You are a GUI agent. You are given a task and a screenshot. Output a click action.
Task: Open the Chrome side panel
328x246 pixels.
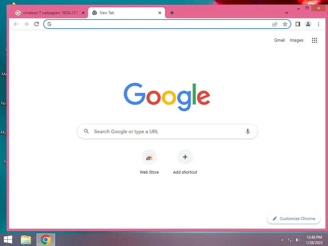click(x=298, y=24)
